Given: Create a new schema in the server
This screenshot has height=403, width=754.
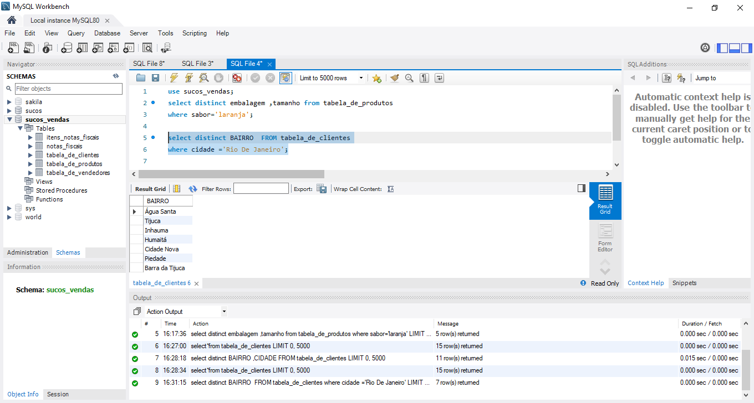Looking at the screenshot, I should coord(67,48).
